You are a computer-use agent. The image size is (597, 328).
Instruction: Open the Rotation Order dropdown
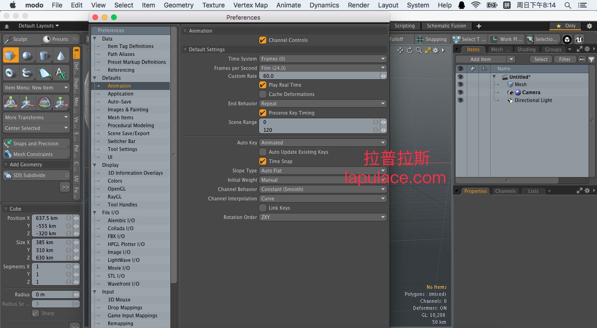point(323,217)
